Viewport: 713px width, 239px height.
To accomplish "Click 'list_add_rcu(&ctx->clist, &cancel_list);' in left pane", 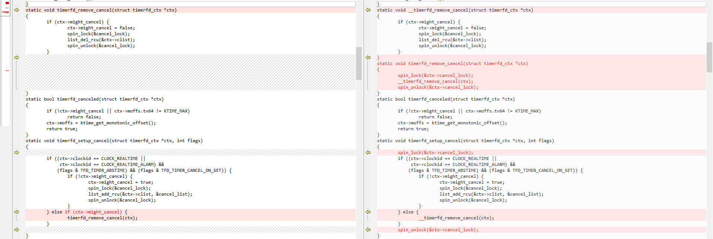I will click(x=140, y=194).
